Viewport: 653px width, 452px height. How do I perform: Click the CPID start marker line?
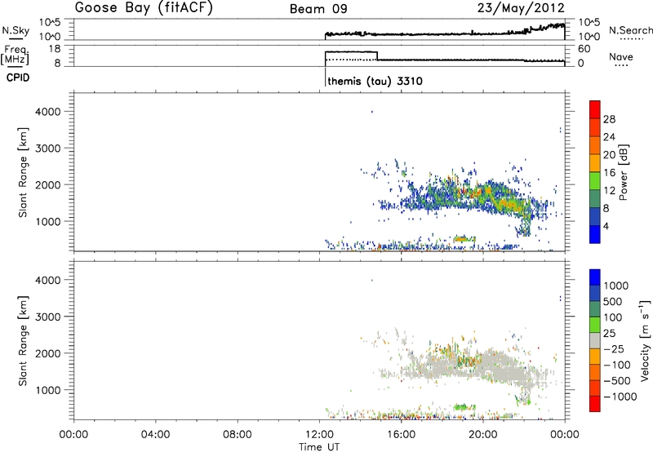[325, 77]
